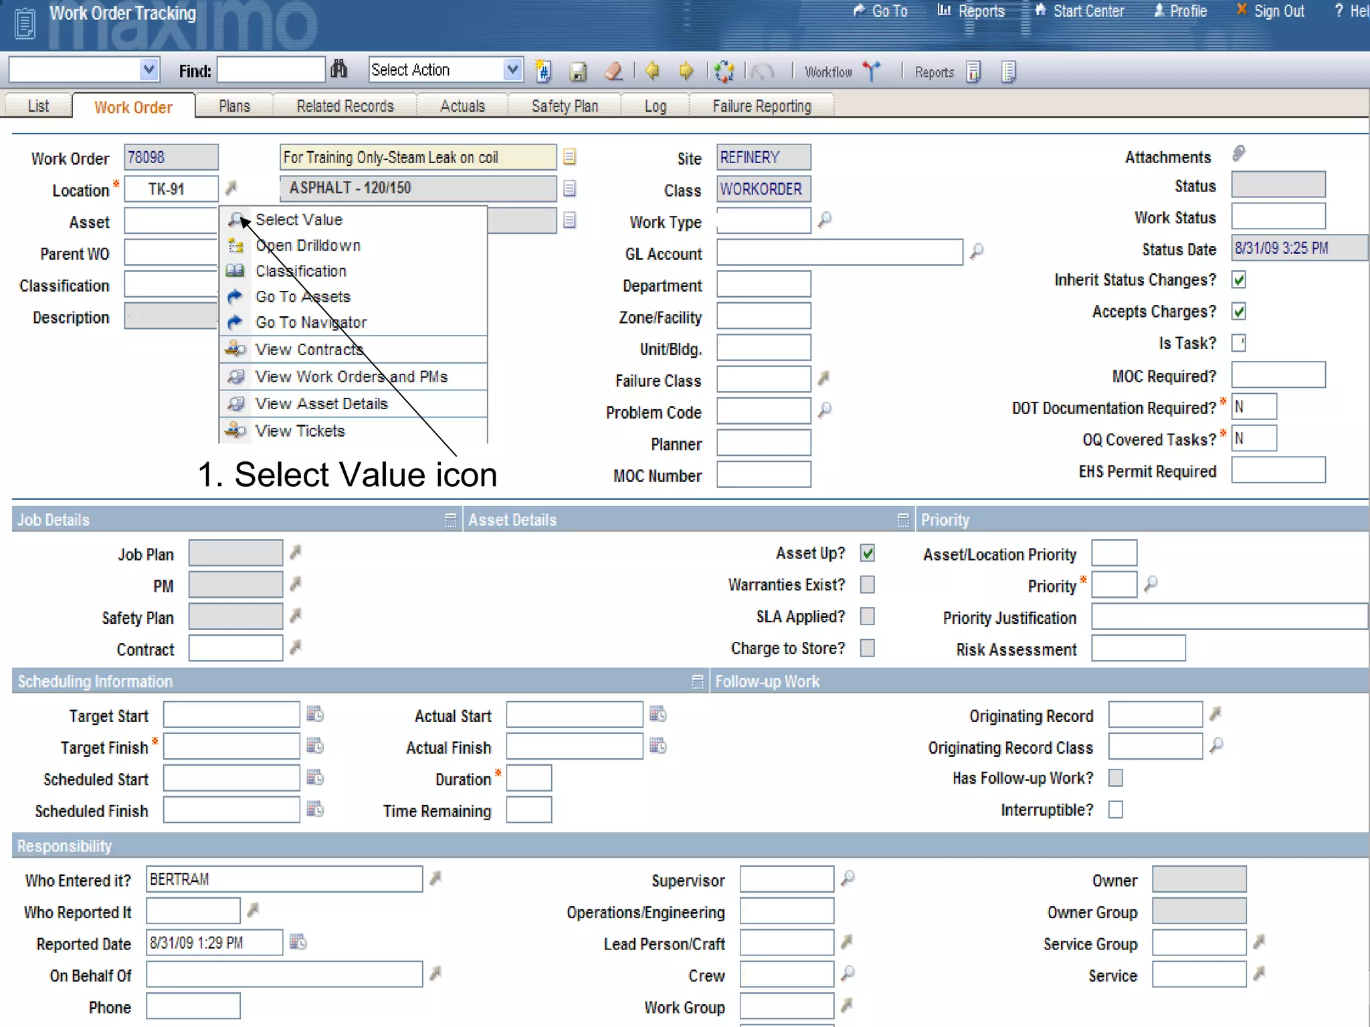Click the Go To link
The image size is (1370, 1027).
881,11
